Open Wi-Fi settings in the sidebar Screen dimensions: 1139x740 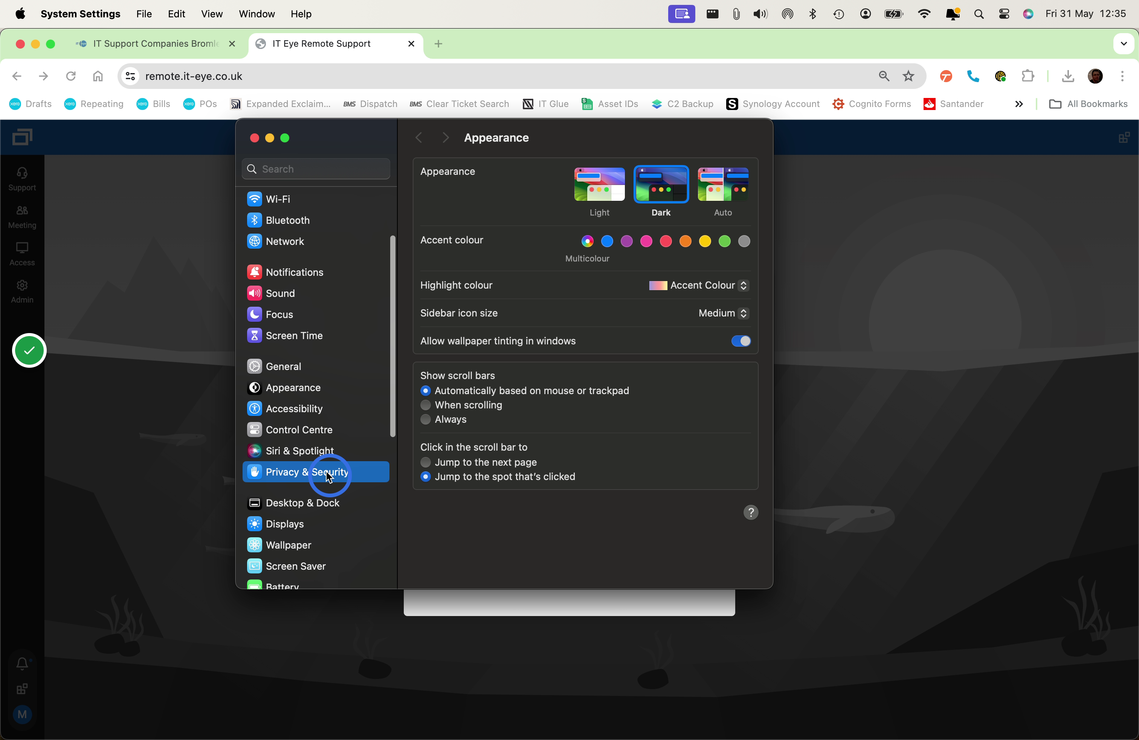point(316,199)
